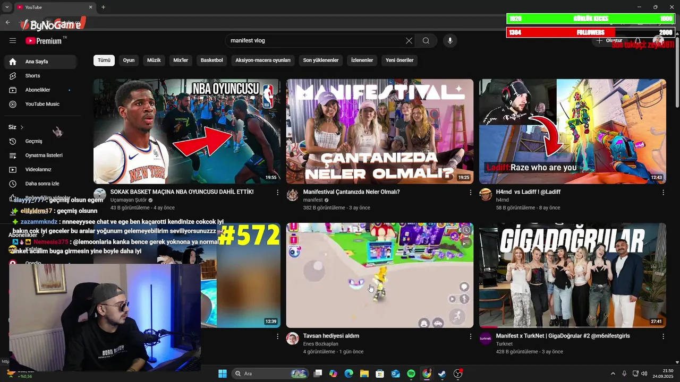
Task: Start voice search with the microphone icon
Action: click(x=450, y=41)
